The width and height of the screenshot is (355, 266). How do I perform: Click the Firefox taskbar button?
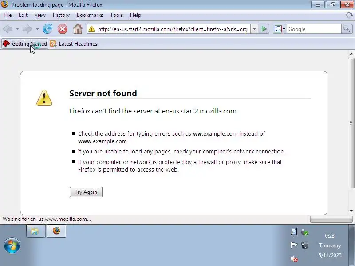click(56, 231)
